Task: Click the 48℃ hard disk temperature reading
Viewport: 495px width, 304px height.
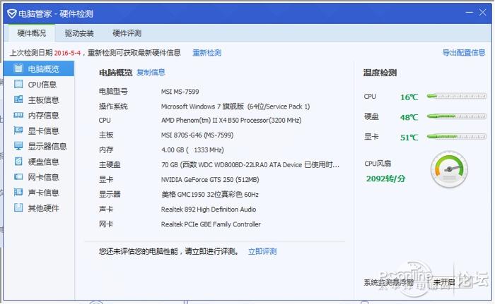Action: [409, 117]
